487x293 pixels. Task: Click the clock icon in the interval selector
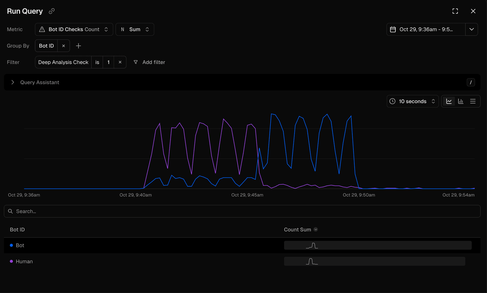[392, 101]
